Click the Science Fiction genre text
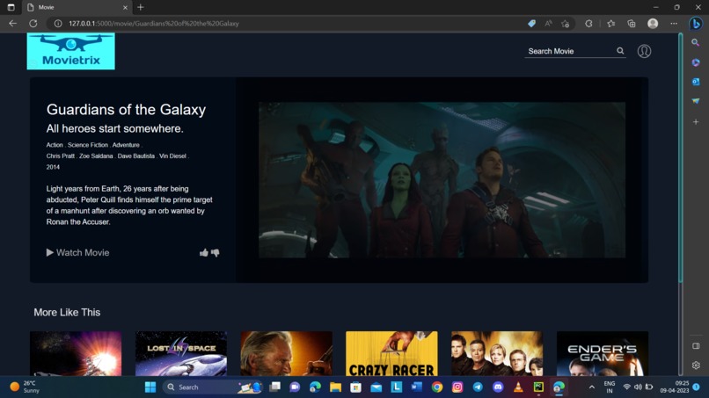 coord(88,145)
